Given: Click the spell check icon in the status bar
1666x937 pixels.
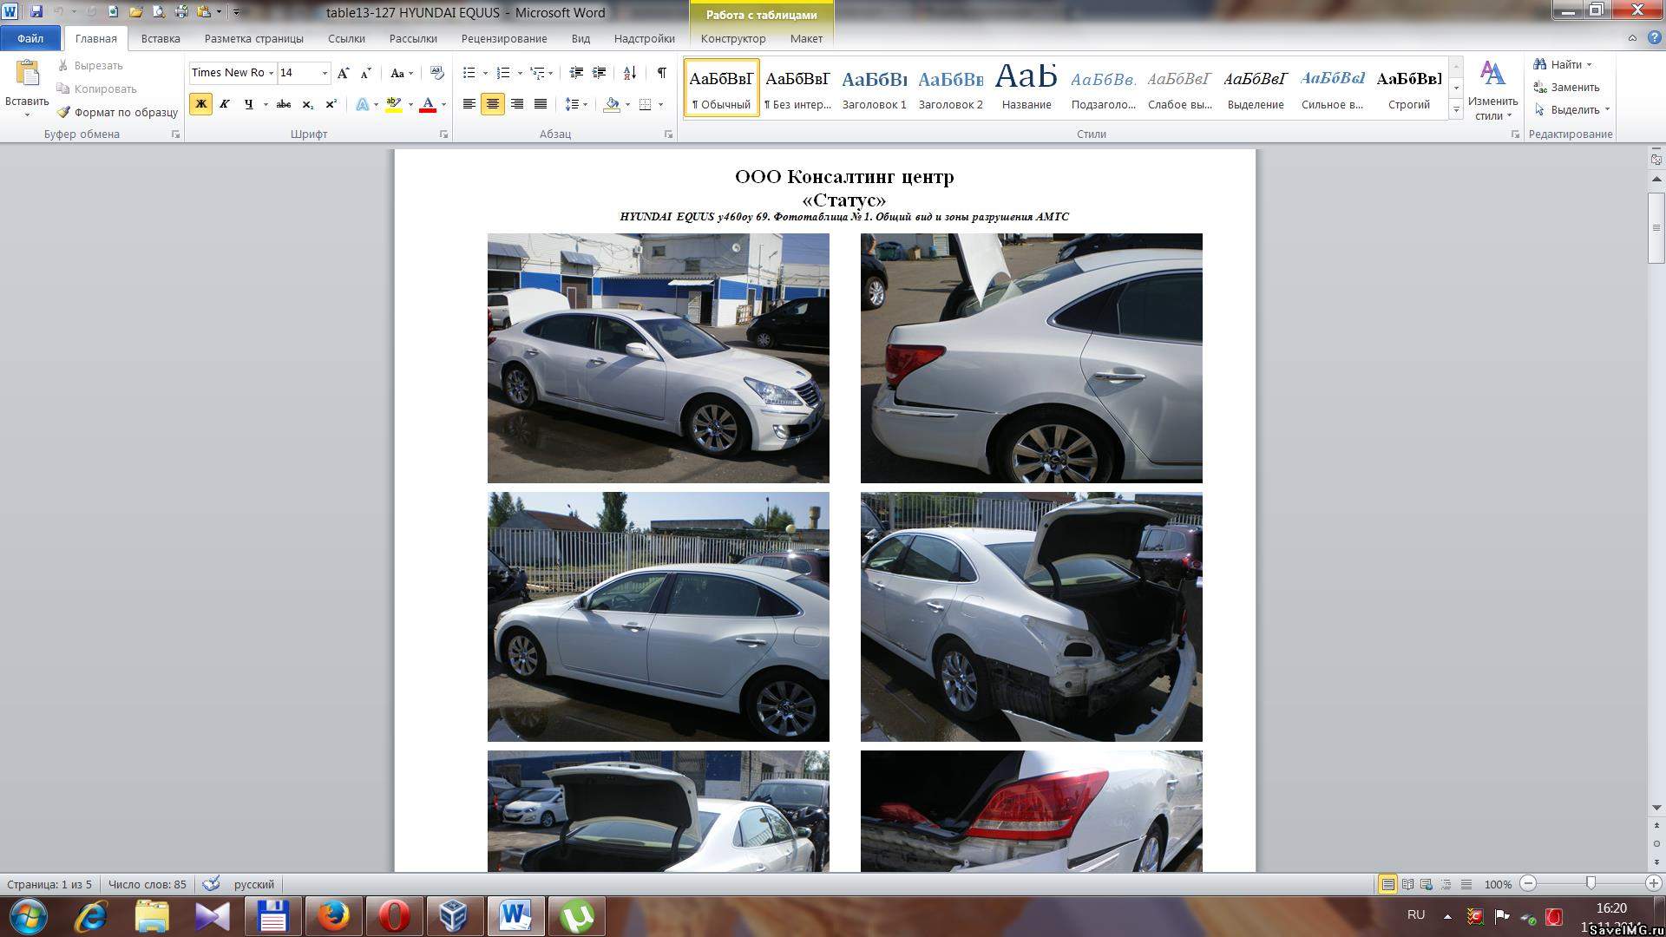Looking at the screenshot, I should [211, 884].
